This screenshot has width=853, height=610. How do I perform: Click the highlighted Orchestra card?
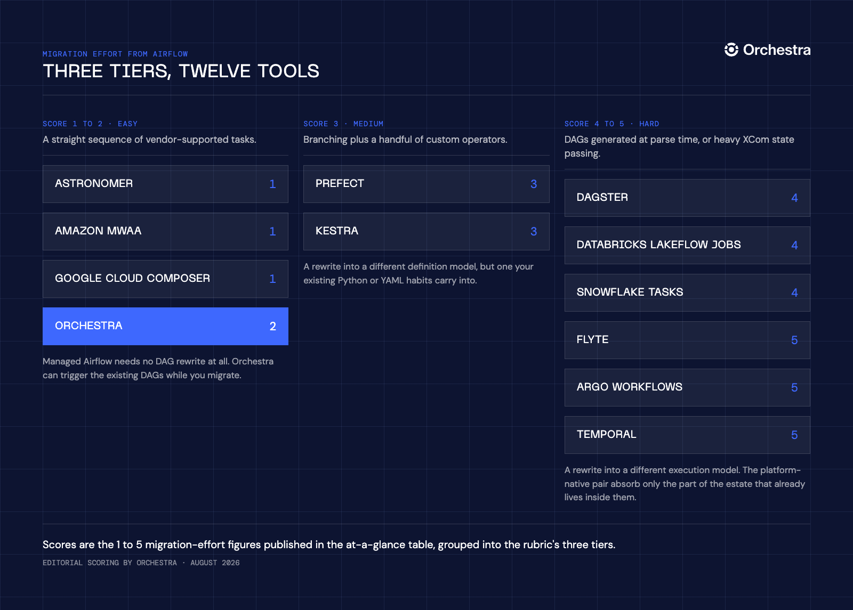point(165,326)
